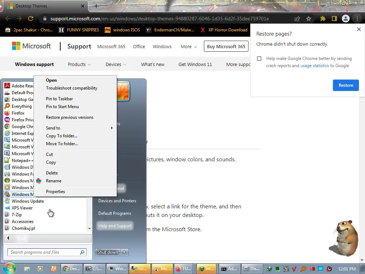Click the search magnifier in Start menu
The width and height of the screenshot is (365, 274).
(x=82, y=252)
